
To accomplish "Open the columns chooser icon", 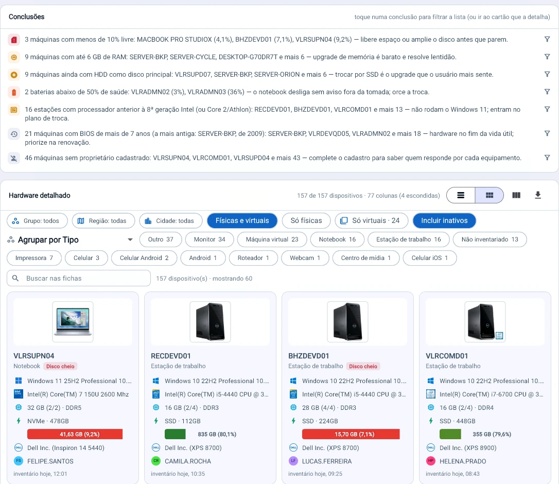I will pos(516,195).
